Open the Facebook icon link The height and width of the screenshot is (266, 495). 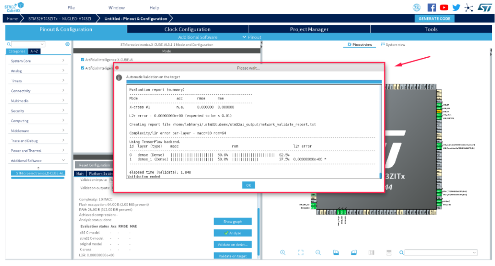click(432, 8)
